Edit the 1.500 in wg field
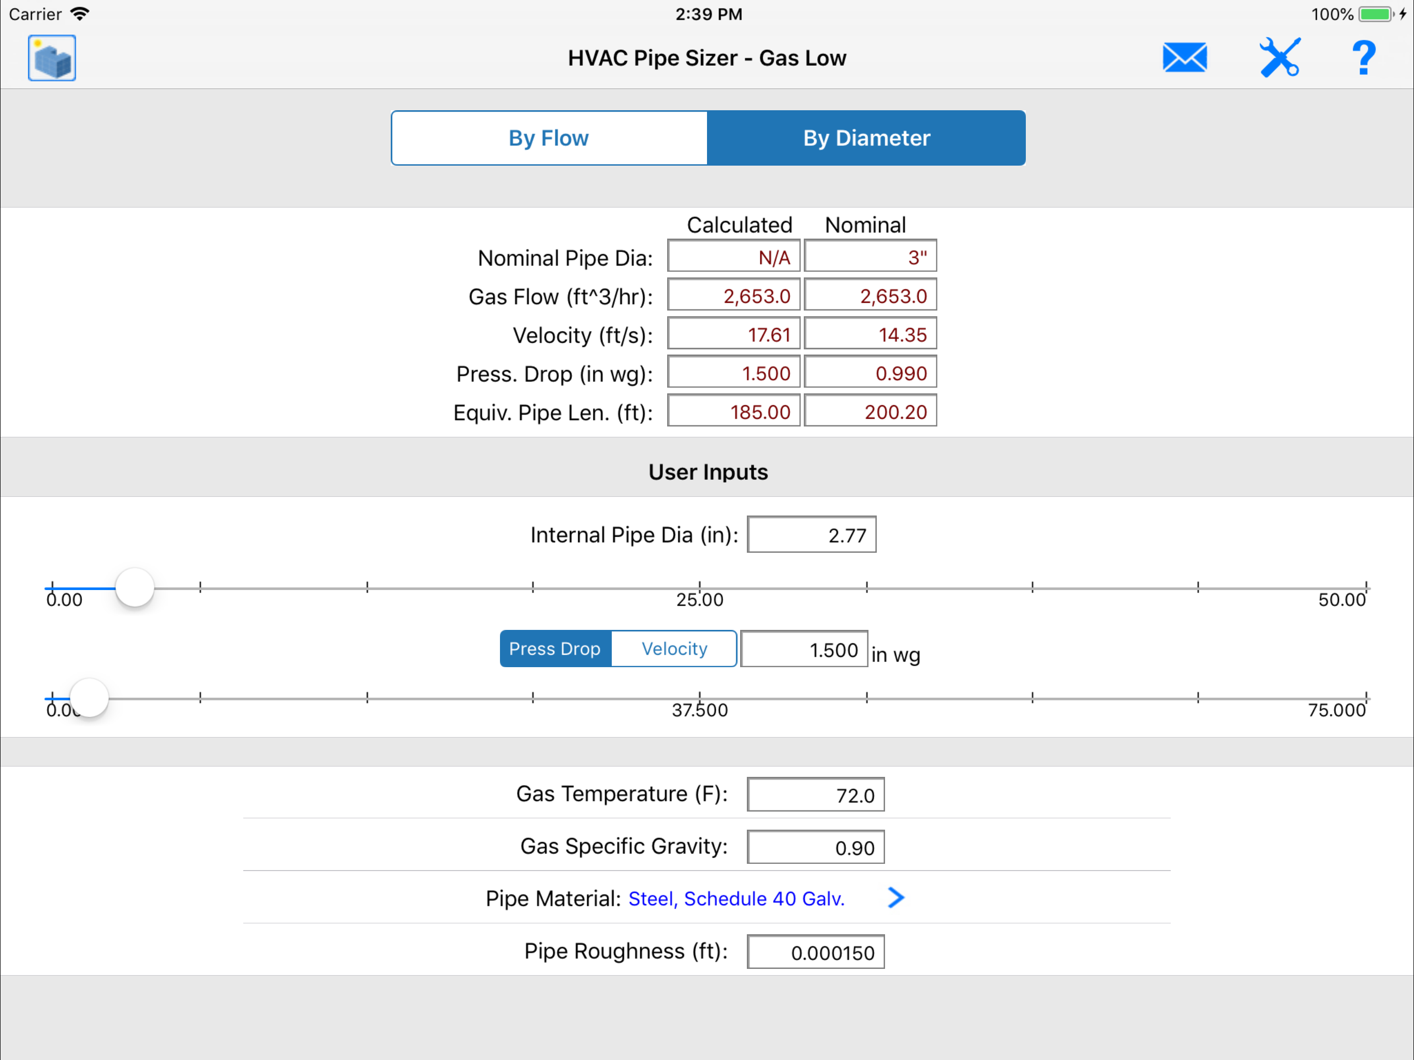Viewport: 1414px width, 1060px height. [x=803, y=650]
